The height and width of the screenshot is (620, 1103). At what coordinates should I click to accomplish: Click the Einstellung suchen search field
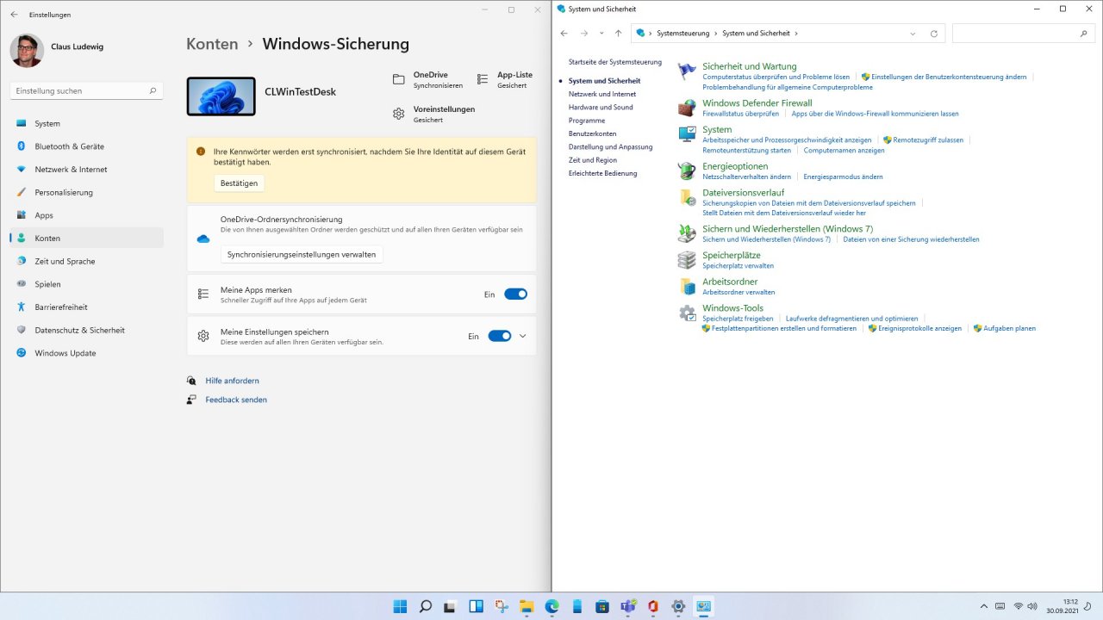point(85,90)
